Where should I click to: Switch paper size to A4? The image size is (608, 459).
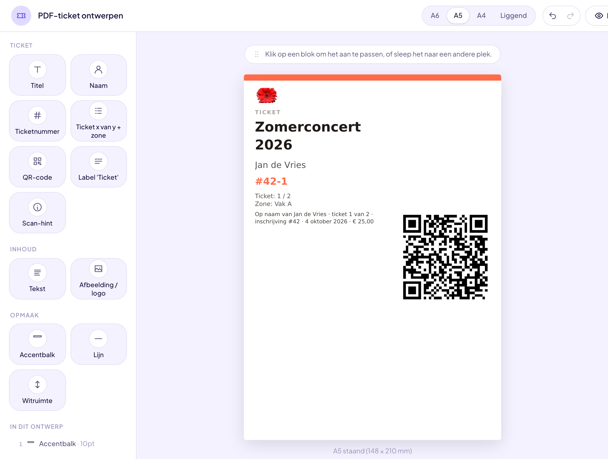click(481, 16)
